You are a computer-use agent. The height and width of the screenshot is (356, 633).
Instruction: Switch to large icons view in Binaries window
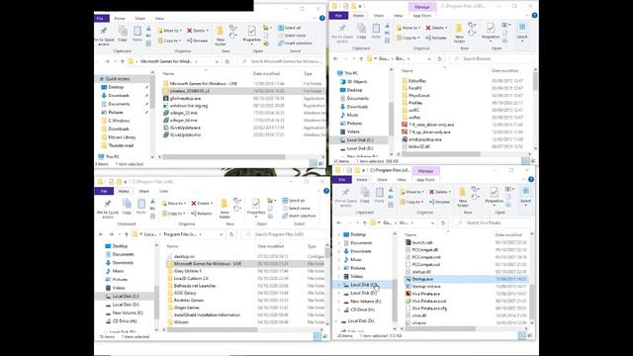tap(532, 160)
